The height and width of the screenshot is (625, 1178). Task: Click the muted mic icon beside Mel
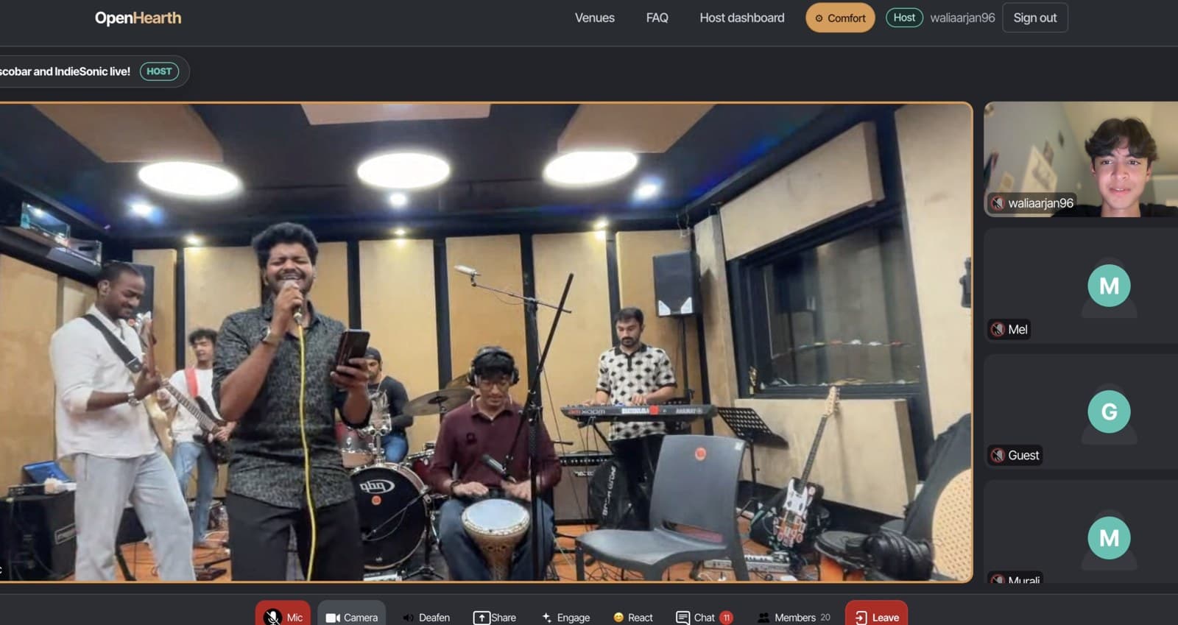click(x=998, y=329)
